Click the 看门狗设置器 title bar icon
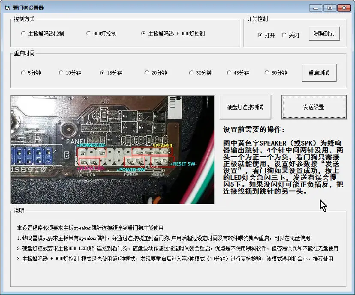 tap(7, 8)
